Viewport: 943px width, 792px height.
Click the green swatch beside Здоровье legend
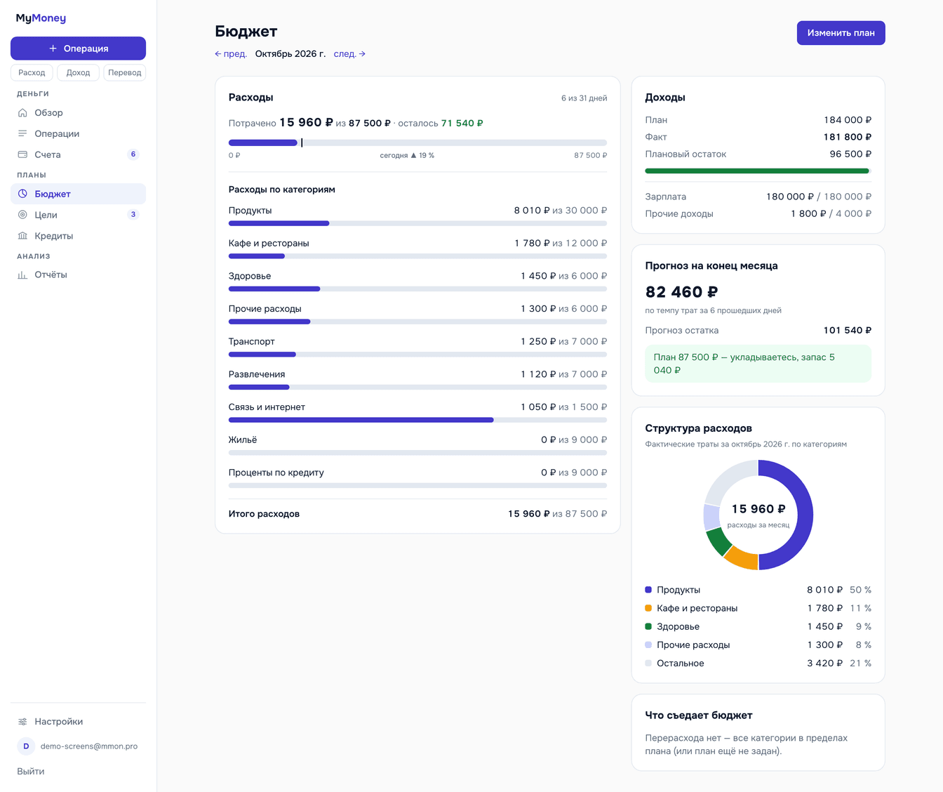pyautogui.click(x=648, y=626)
